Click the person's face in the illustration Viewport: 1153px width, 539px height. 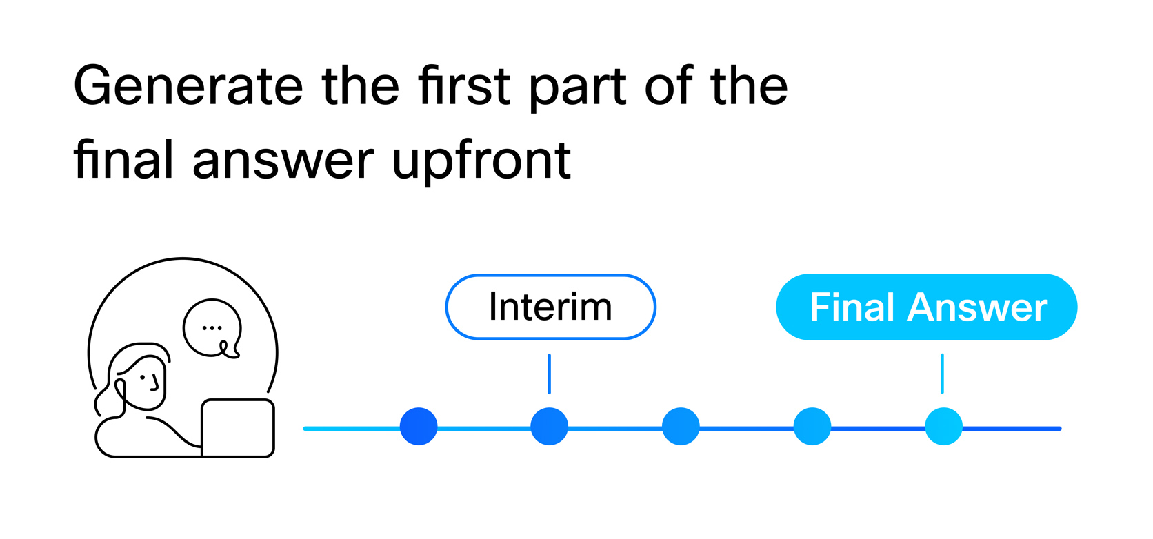(146, 383)
